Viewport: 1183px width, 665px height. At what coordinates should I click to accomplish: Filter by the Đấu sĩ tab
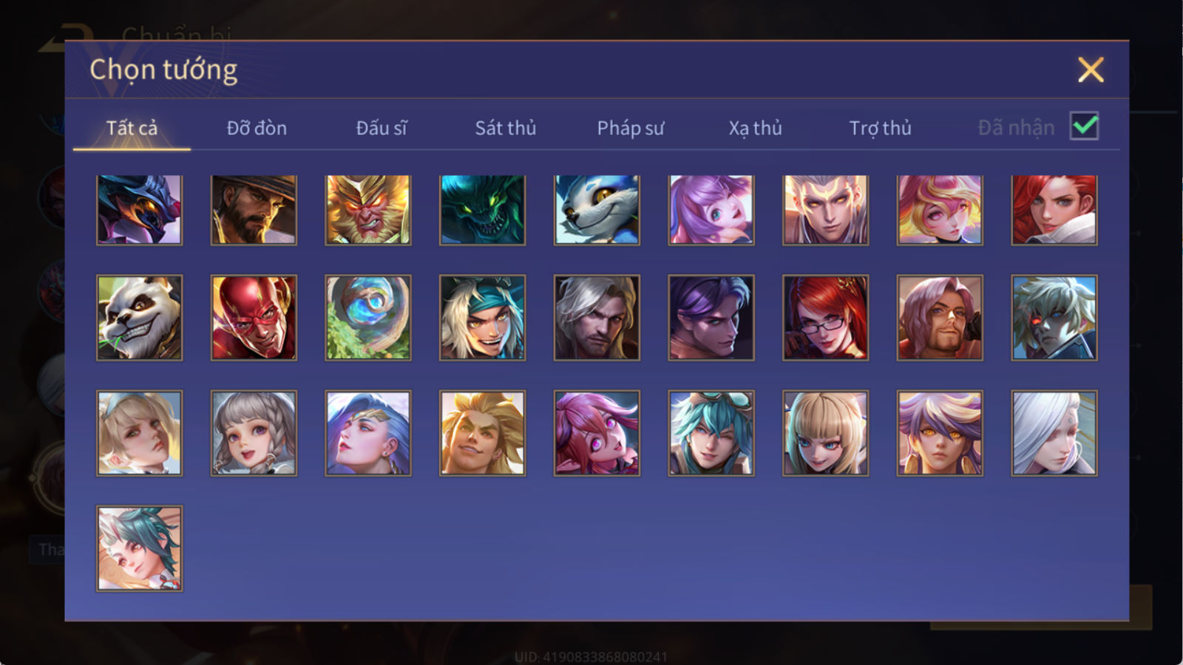[x=382, y=128]
